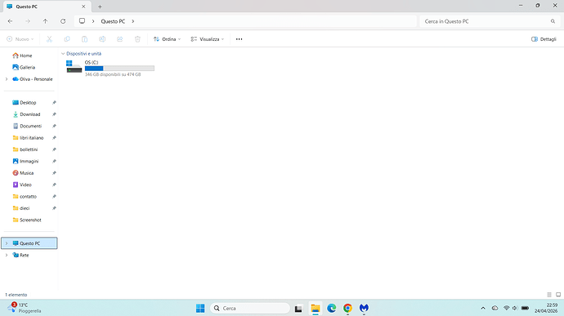Open the volume tray icon
Viewport: 564px width, 316px height.
click(515, 308)
